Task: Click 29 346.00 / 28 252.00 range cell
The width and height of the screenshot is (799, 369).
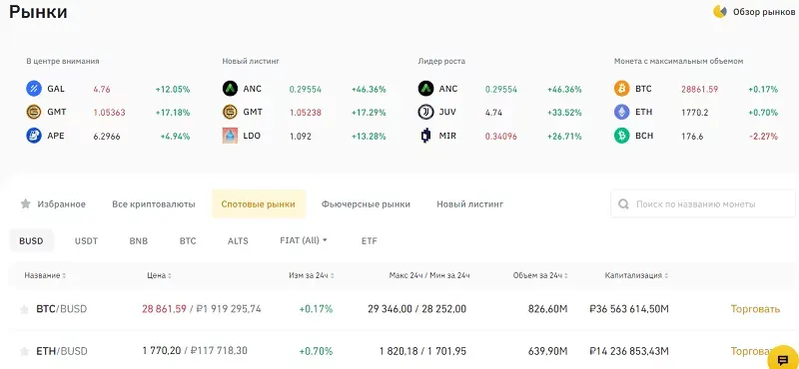Action: pos(416,309)
